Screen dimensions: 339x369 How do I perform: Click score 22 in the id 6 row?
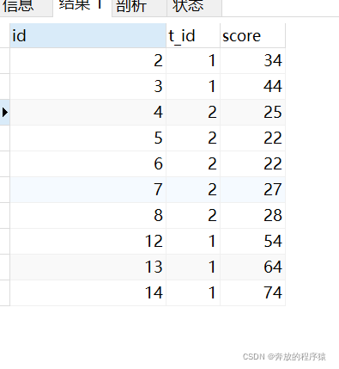click(253, 163)
